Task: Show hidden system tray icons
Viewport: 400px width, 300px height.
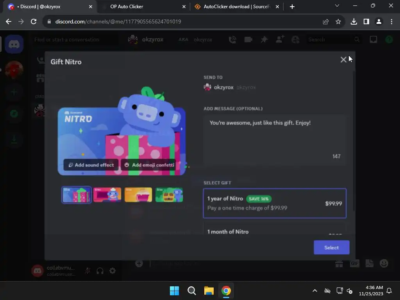Action: (x=315, y=291)
